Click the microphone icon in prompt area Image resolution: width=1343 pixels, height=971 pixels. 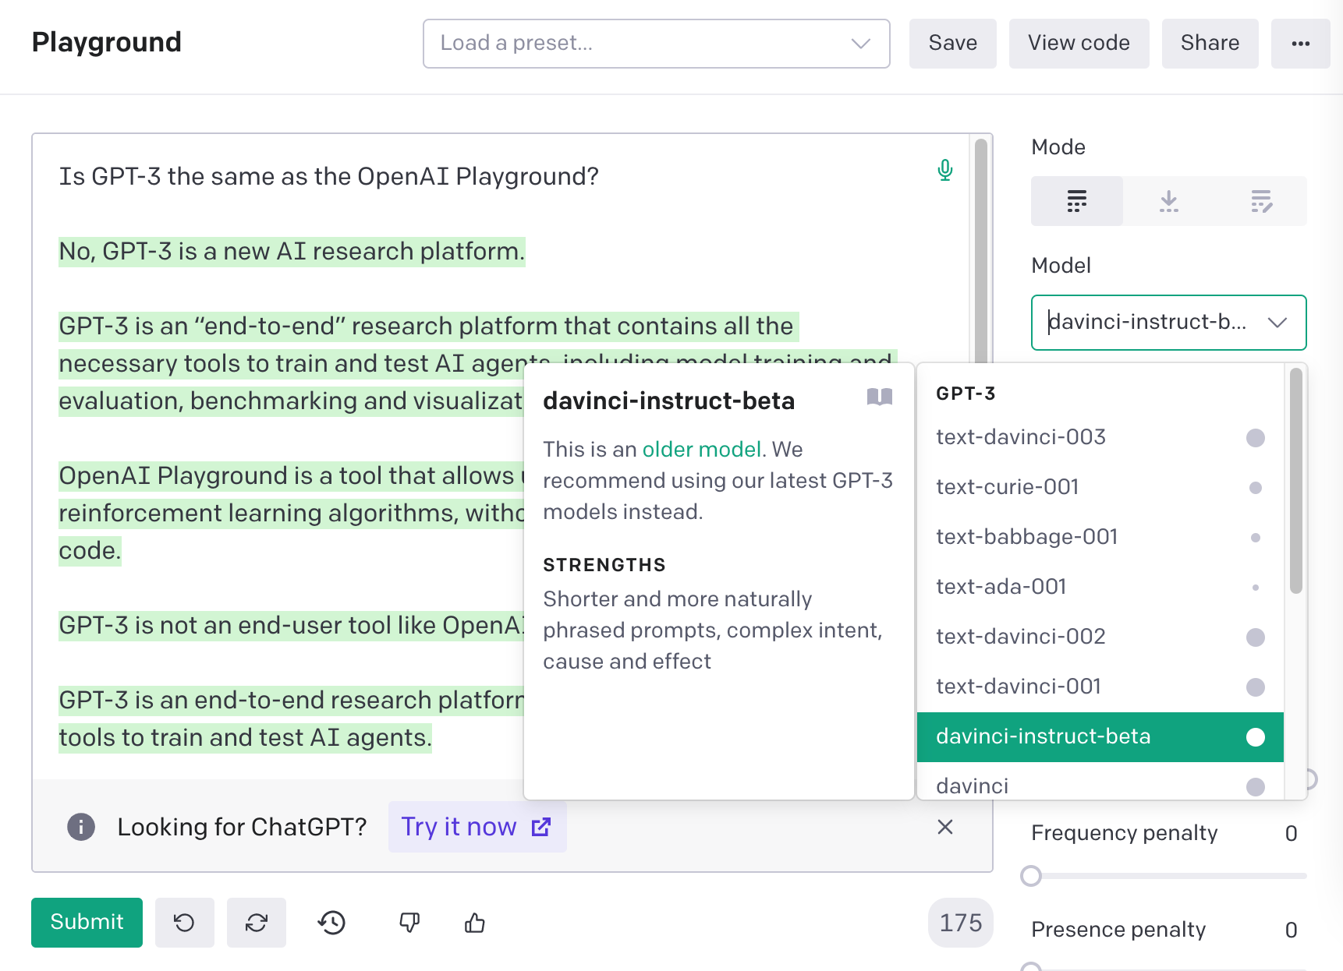tap(945, 170)
